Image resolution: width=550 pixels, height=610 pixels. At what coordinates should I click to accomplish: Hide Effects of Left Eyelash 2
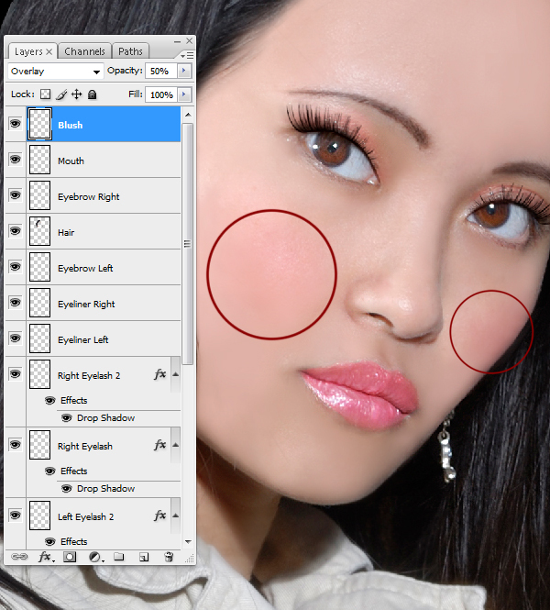click(x=50, y=541)
